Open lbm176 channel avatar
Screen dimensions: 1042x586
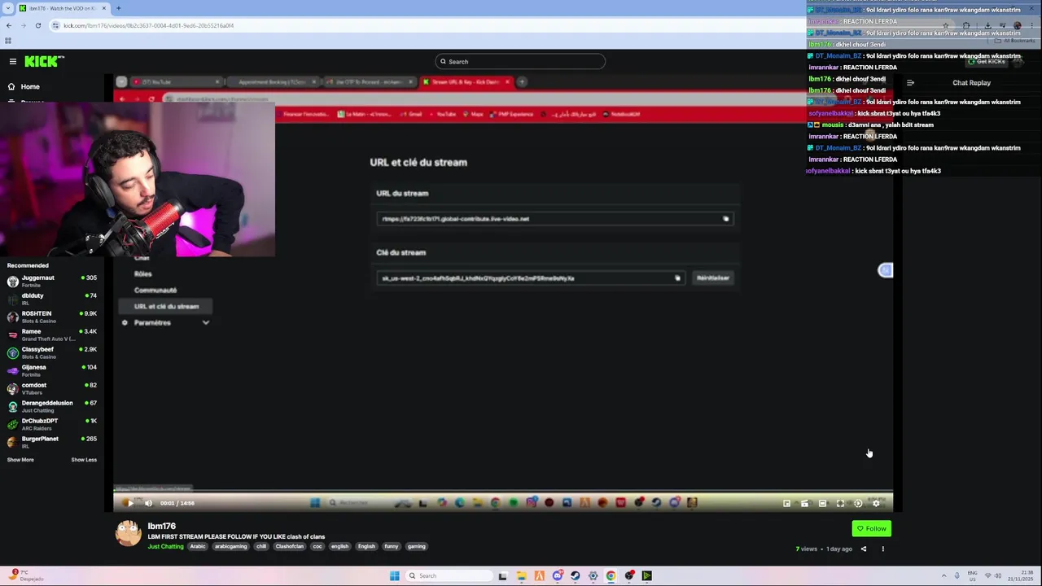[128, 533]
